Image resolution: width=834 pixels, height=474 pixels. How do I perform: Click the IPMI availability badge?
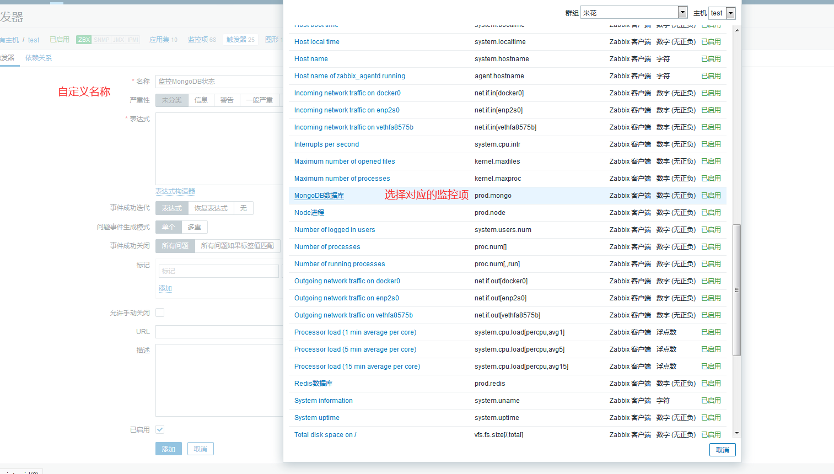(x=133, y=40)
